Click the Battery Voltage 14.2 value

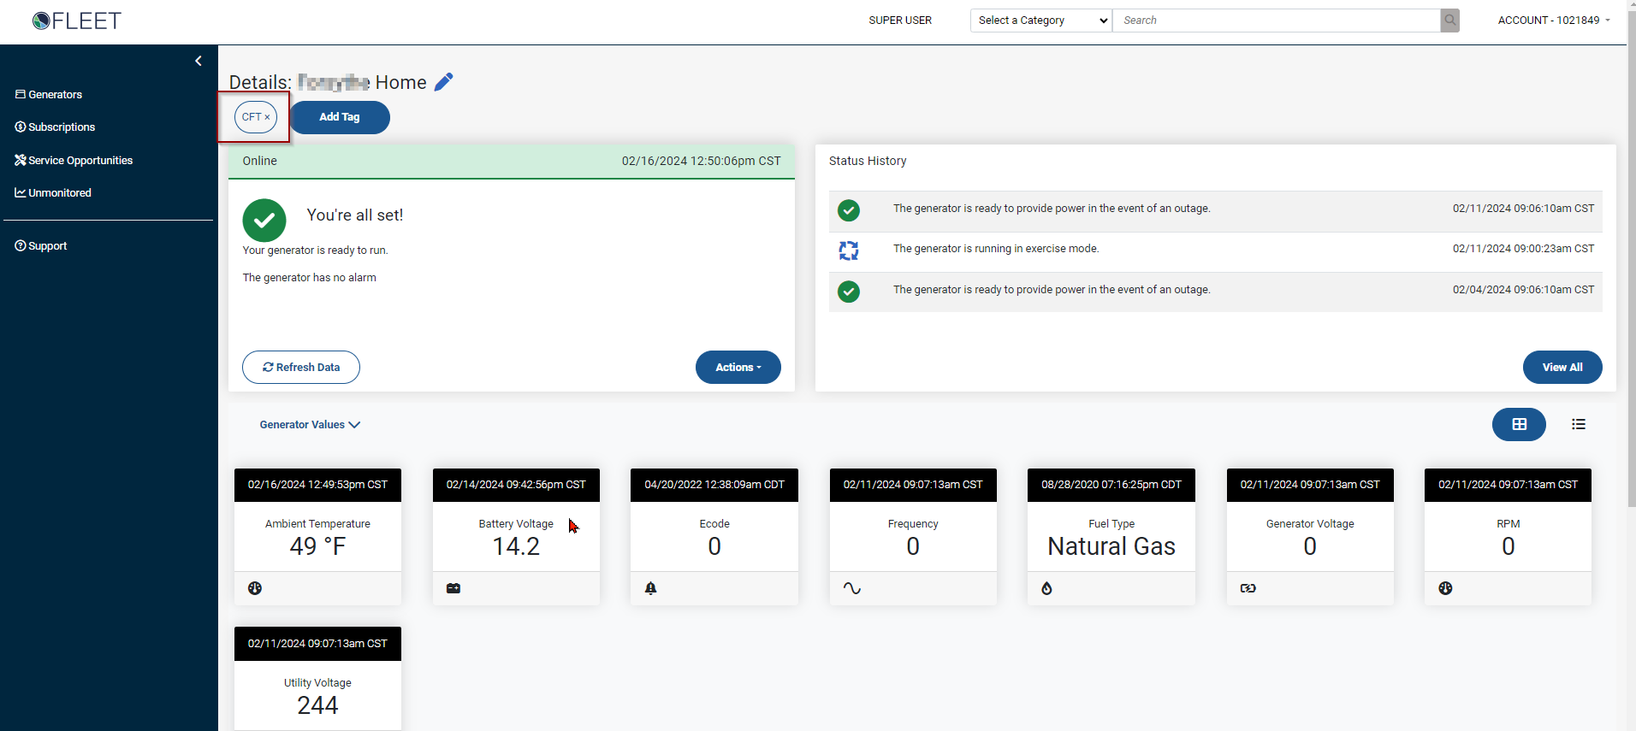click(x=516, y=546)
